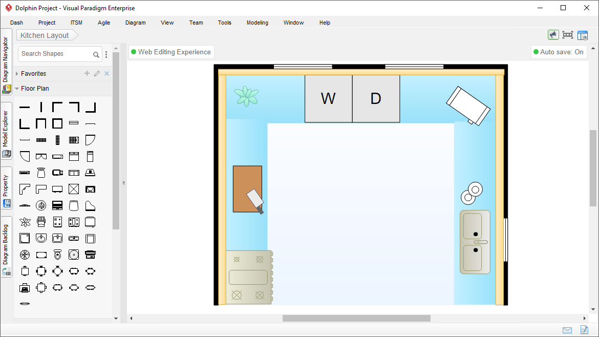
Task: Collapse the Favorites section
Action: [x=18, y=73]
